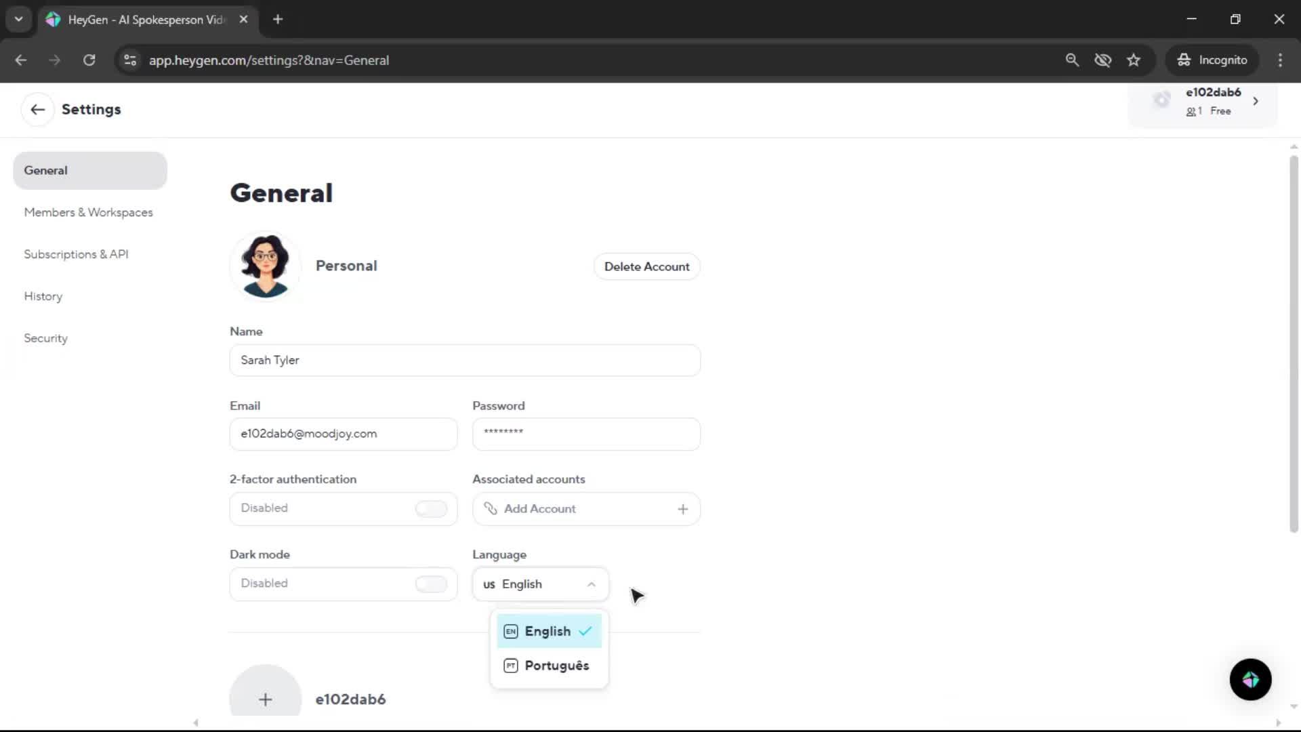Click the plus icon in Add Account
The image size is (1301, 732).
coord(682,509)
